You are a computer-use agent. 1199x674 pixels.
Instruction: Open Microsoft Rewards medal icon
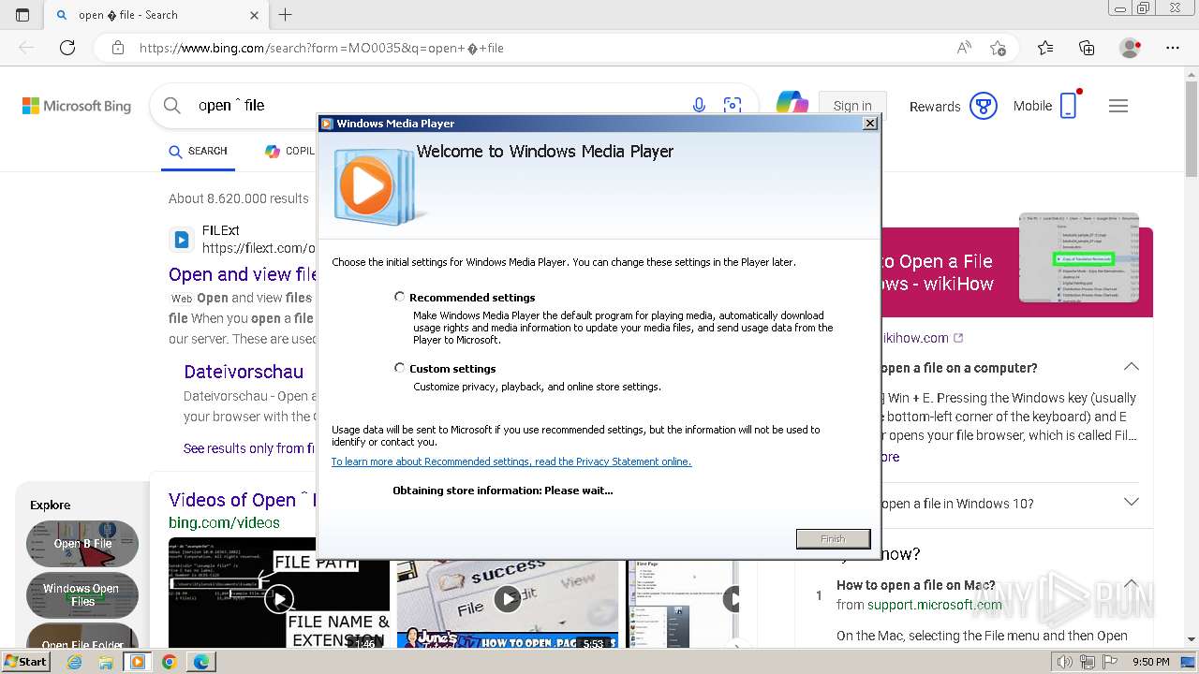click(x=984, y=106)
